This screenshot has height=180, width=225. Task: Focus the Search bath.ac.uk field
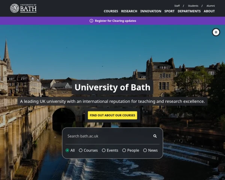click(x=109, y=136)
